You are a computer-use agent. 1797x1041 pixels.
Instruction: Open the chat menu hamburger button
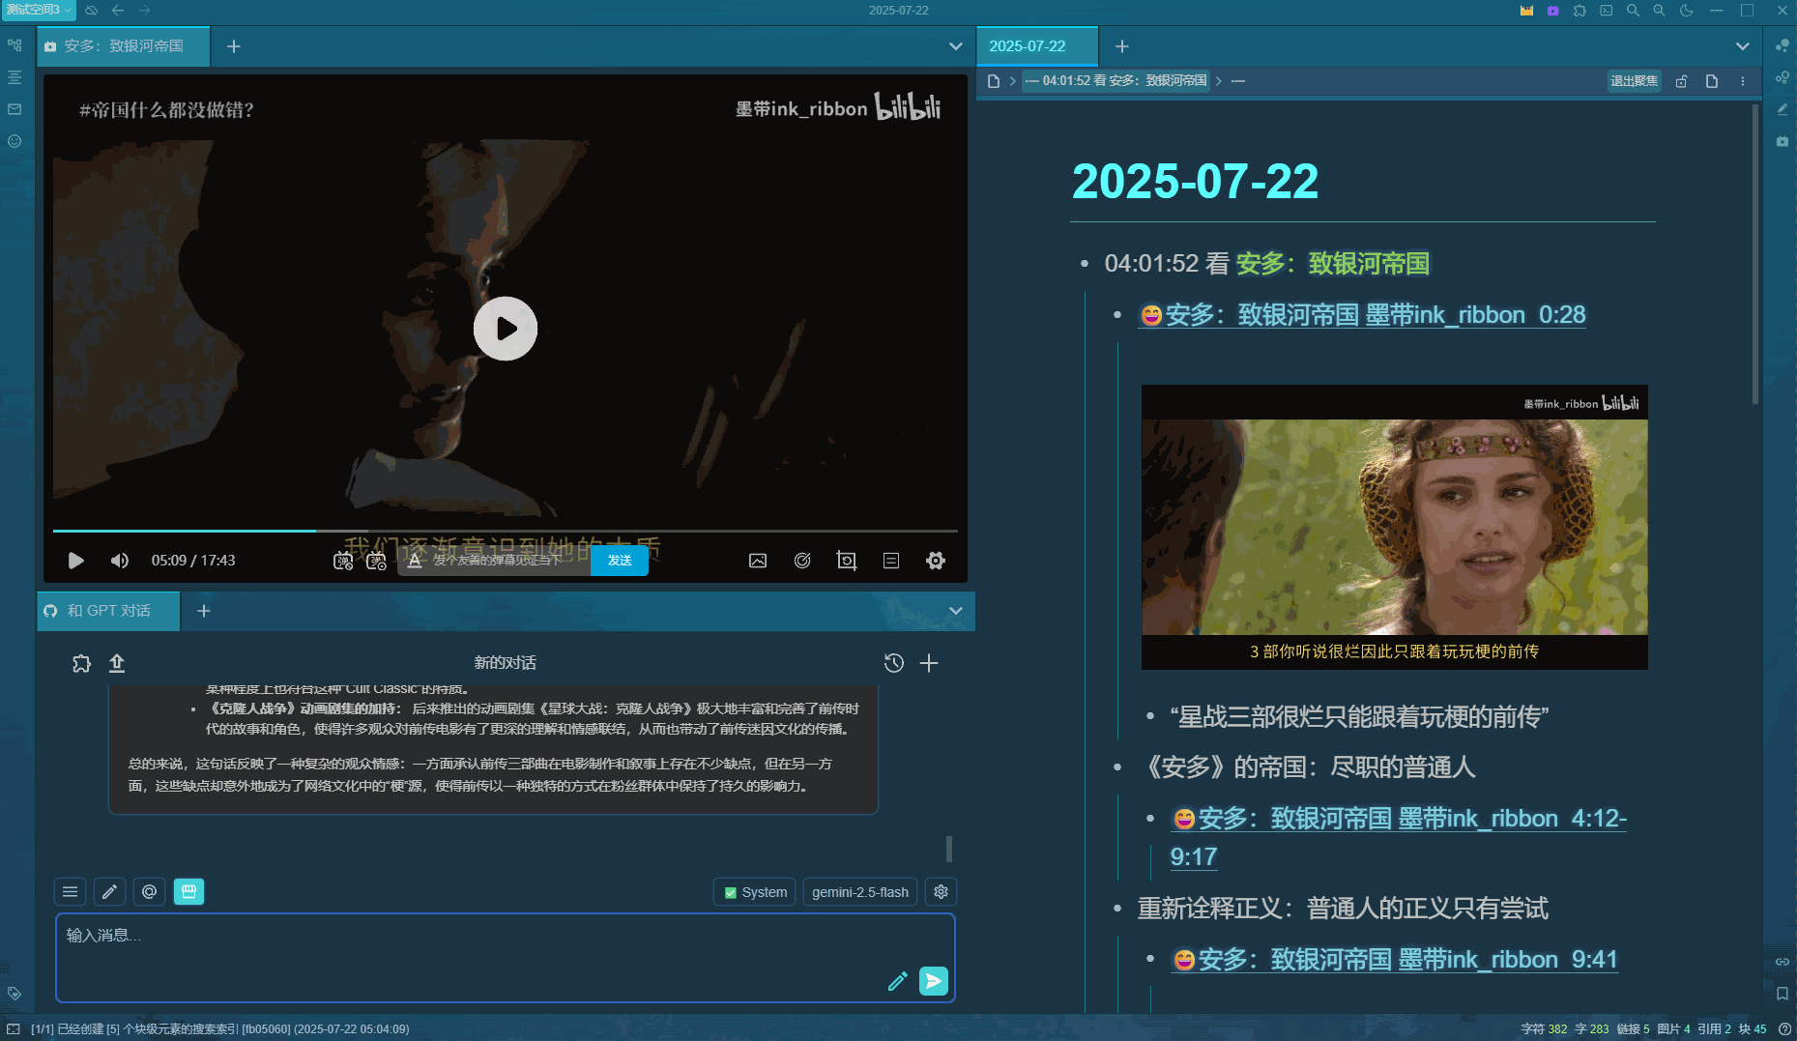70,891
